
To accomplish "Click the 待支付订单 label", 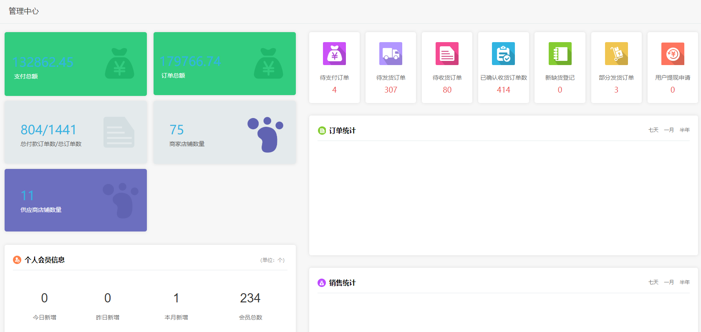I will (x=334, y=78).
